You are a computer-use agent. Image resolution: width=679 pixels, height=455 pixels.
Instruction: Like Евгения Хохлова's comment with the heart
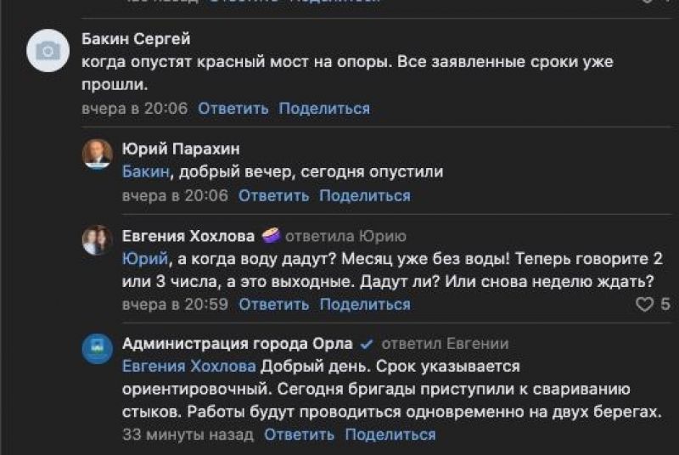644,305
